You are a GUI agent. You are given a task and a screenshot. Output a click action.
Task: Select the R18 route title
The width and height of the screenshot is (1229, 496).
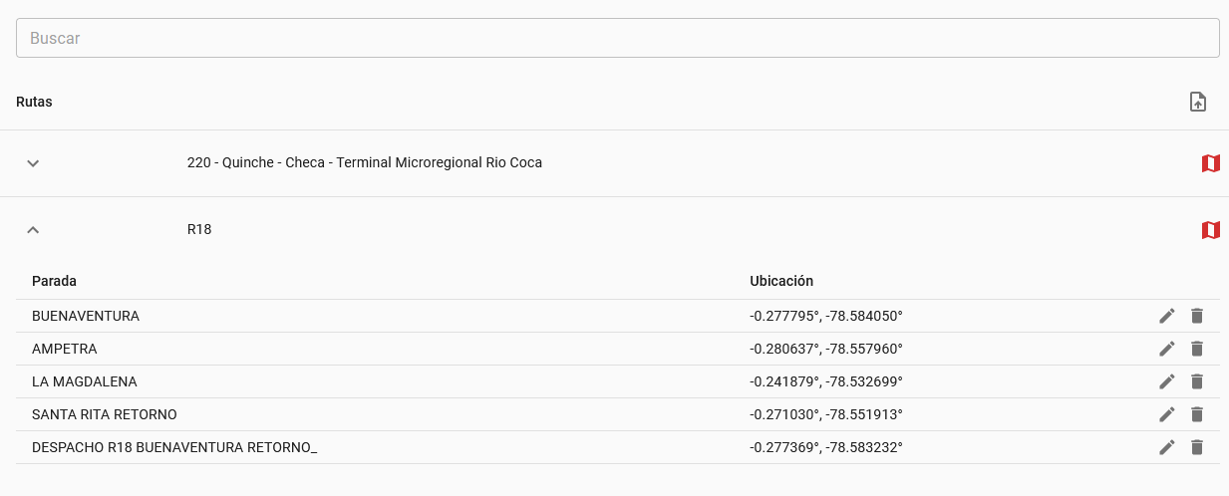coord(199,230)
